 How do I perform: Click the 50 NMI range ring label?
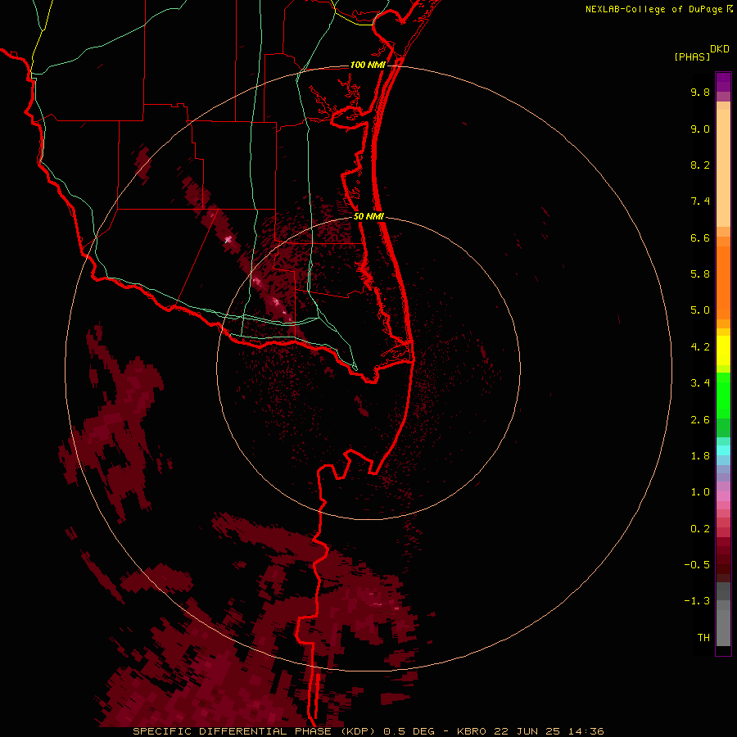[x=368, y=216]
